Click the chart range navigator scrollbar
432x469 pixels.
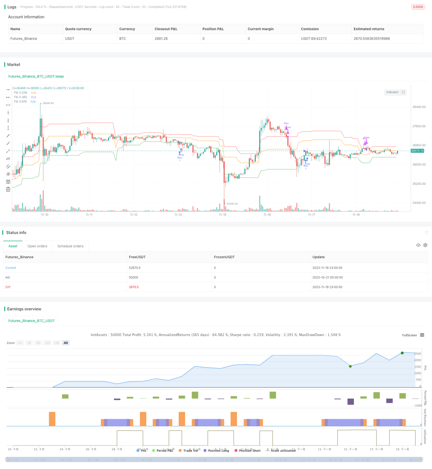tap(214, 459)
